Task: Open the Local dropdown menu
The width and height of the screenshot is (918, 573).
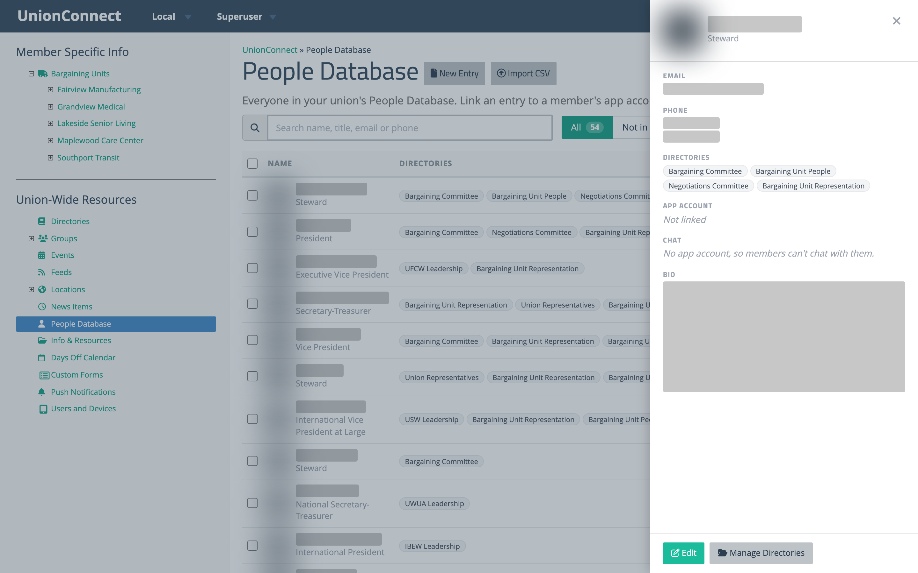Action: [171, 17]
